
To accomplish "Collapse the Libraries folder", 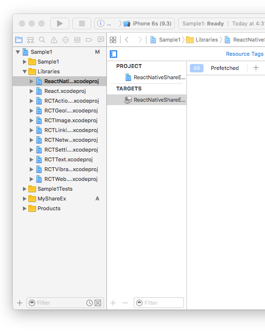I will pos(25,71).
